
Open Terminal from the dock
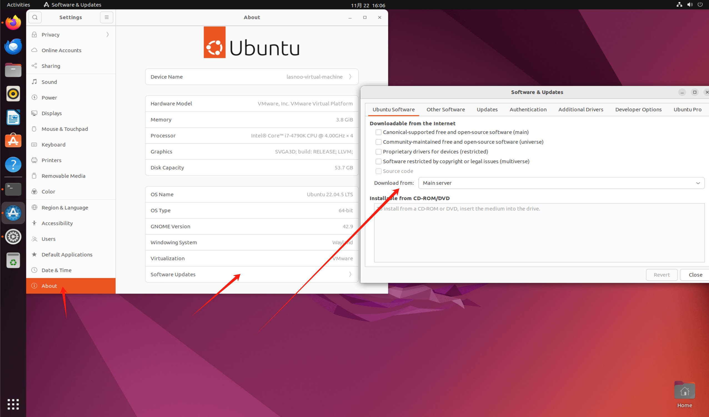coord(13,189)
